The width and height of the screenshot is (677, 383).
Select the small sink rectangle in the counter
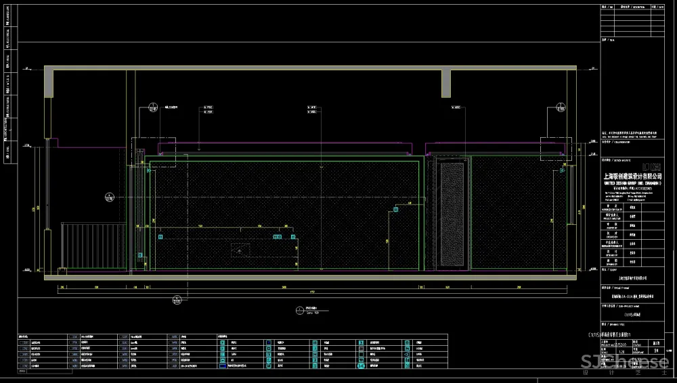tap(240, 250)
